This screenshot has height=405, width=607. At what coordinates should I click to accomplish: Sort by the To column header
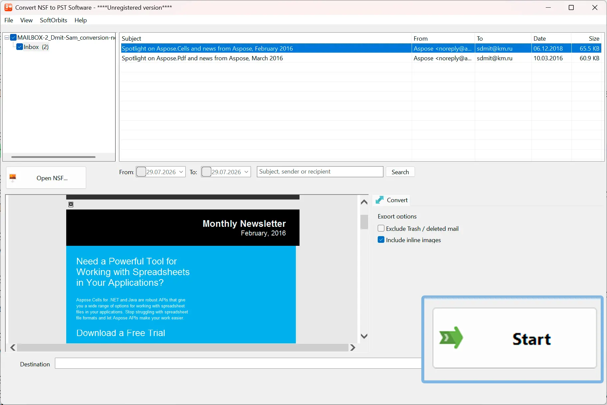tap(503, 38)
